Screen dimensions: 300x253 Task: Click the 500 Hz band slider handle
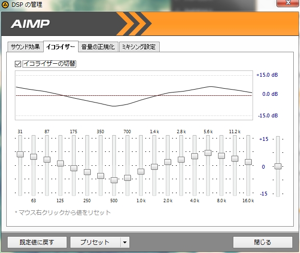114,180
